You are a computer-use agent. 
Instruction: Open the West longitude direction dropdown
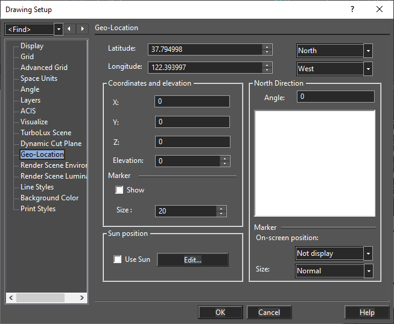tap(368, 69)
